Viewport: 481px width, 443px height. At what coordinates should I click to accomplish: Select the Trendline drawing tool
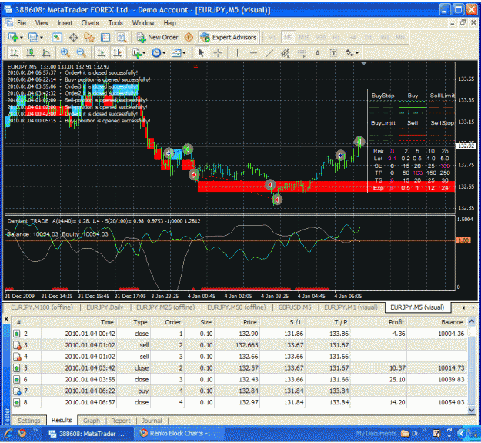(x=269, y=53)
